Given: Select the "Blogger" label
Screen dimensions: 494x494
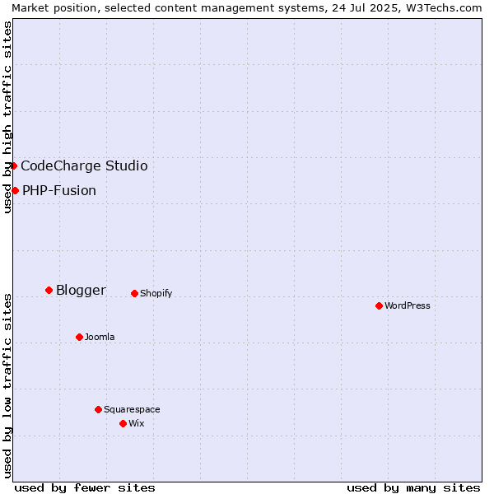Looking at the screenshot, I should [81, 291].
